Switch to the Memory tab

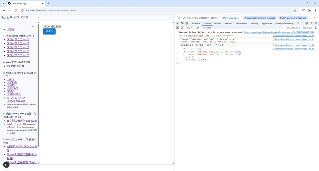(254, 24)
